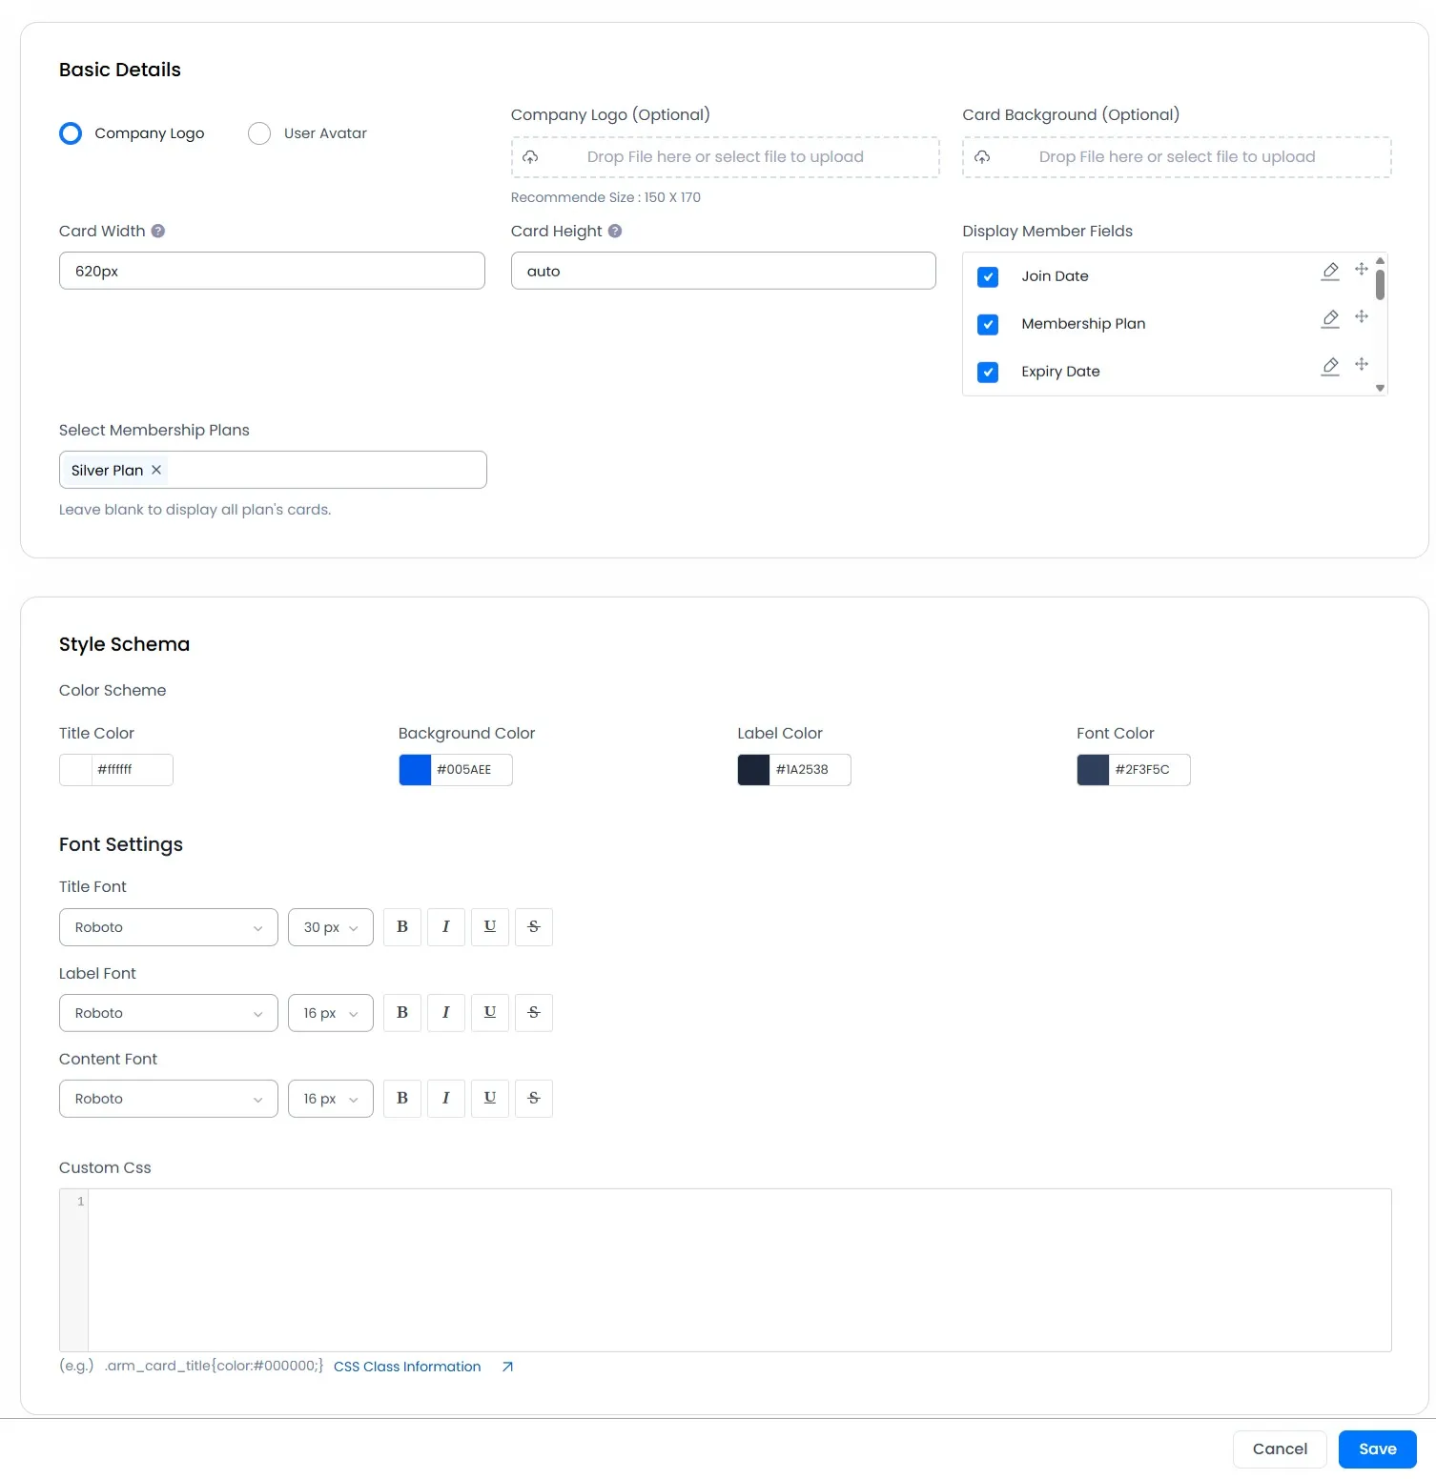
Task: Remove Silver Plan using its X icon
Action: (156, 469)
